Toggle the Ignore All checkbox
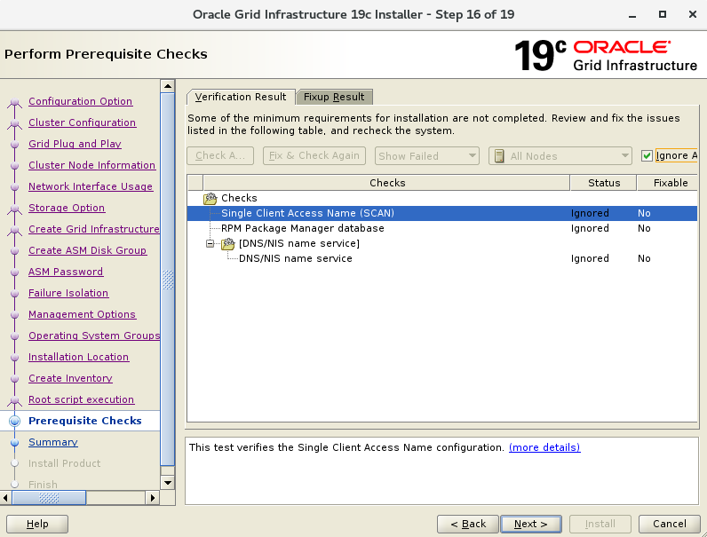 click(647, 156)
